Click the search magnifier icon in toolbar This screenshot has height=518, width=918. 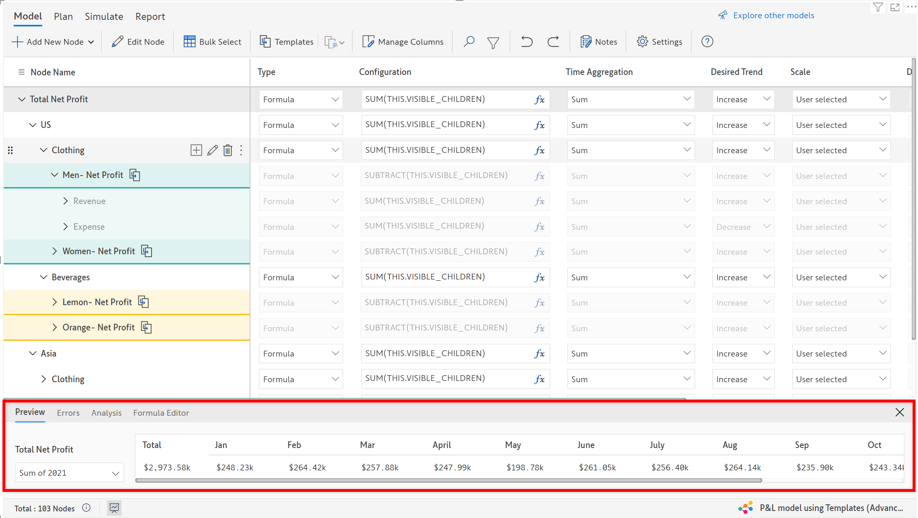click(x=469, y=42)
